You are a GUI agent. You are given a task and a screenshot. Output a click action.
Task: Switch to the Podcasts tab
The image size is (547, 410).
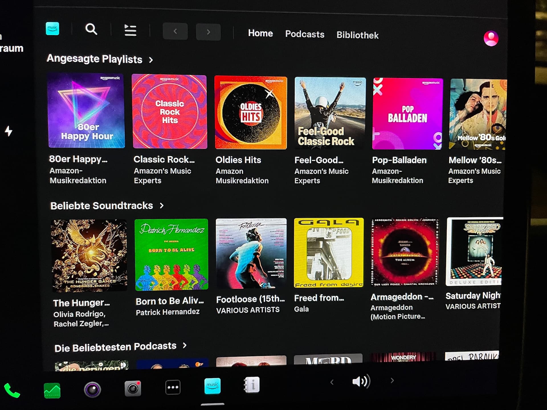[x=305, y=34]
